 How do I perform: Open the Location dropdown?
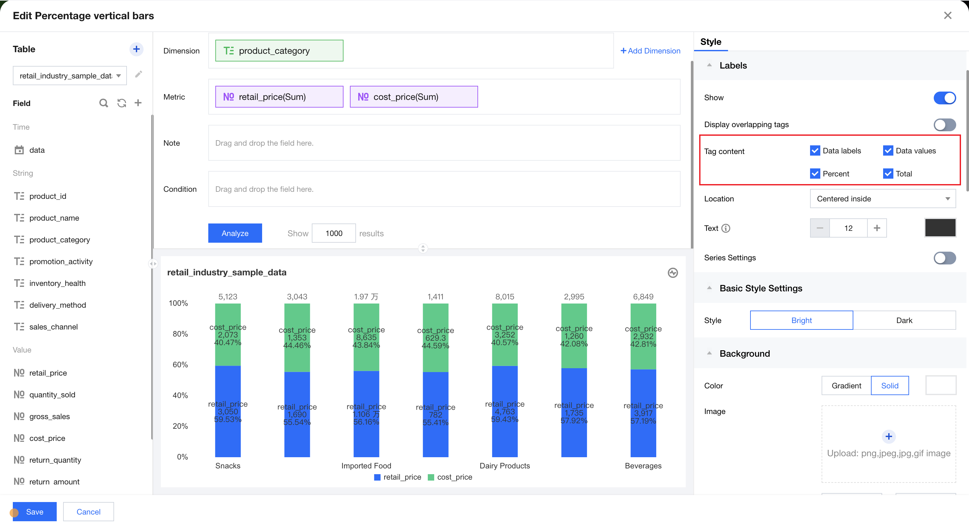[x=882, y=199]
